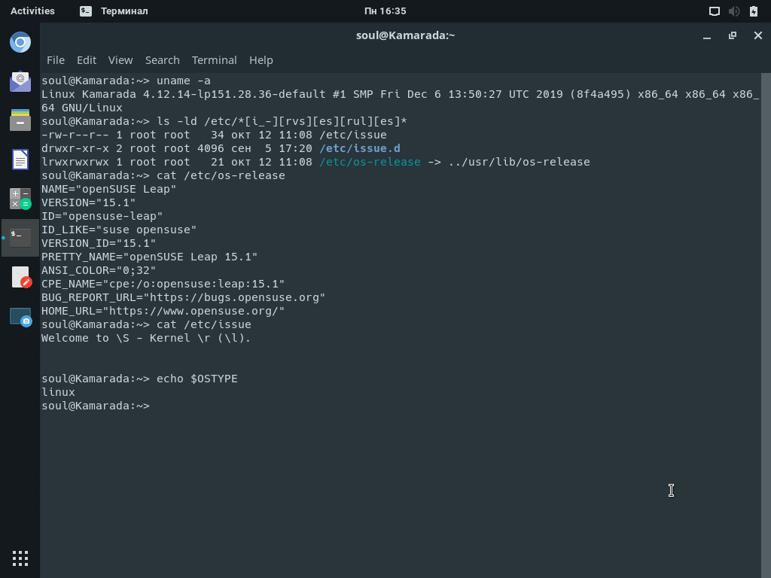
Task: Show all applications grid
Action: tap(20, 558)
